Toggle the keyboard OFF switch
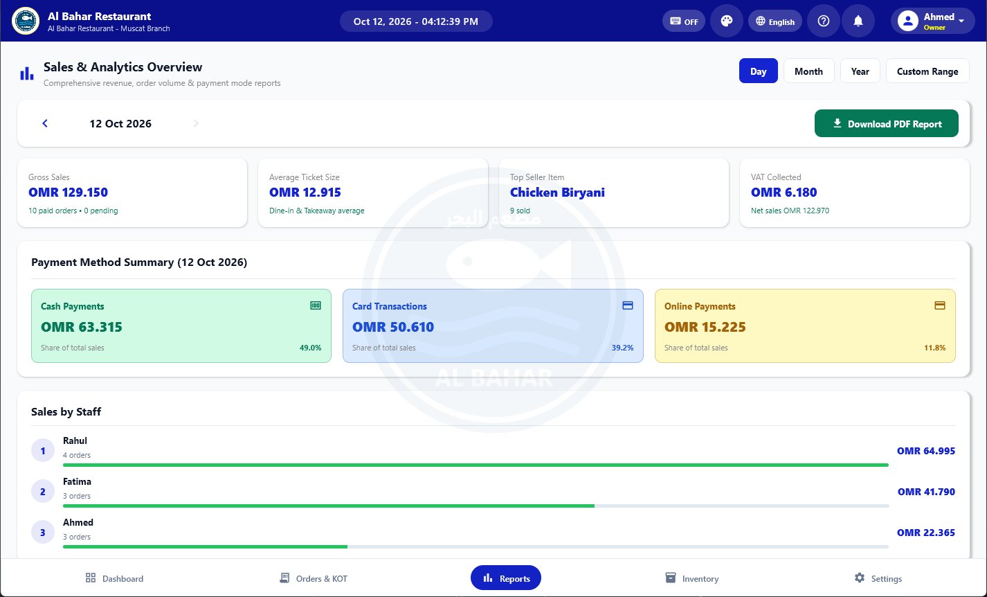The width and height of the screenshot is (987, 597). 683,21
